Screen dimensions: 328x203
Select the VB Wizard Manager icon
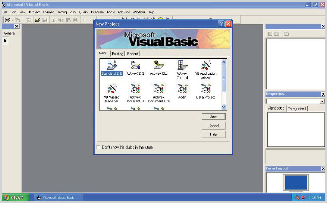coord(112,89)
